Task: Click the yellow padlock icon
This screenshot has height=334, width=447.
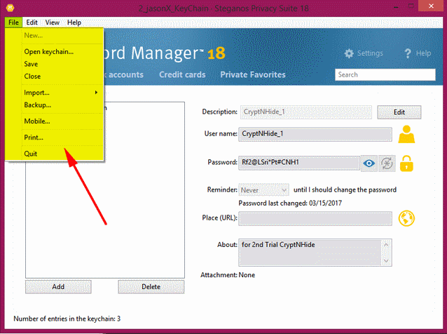Action: coord(406,163)
